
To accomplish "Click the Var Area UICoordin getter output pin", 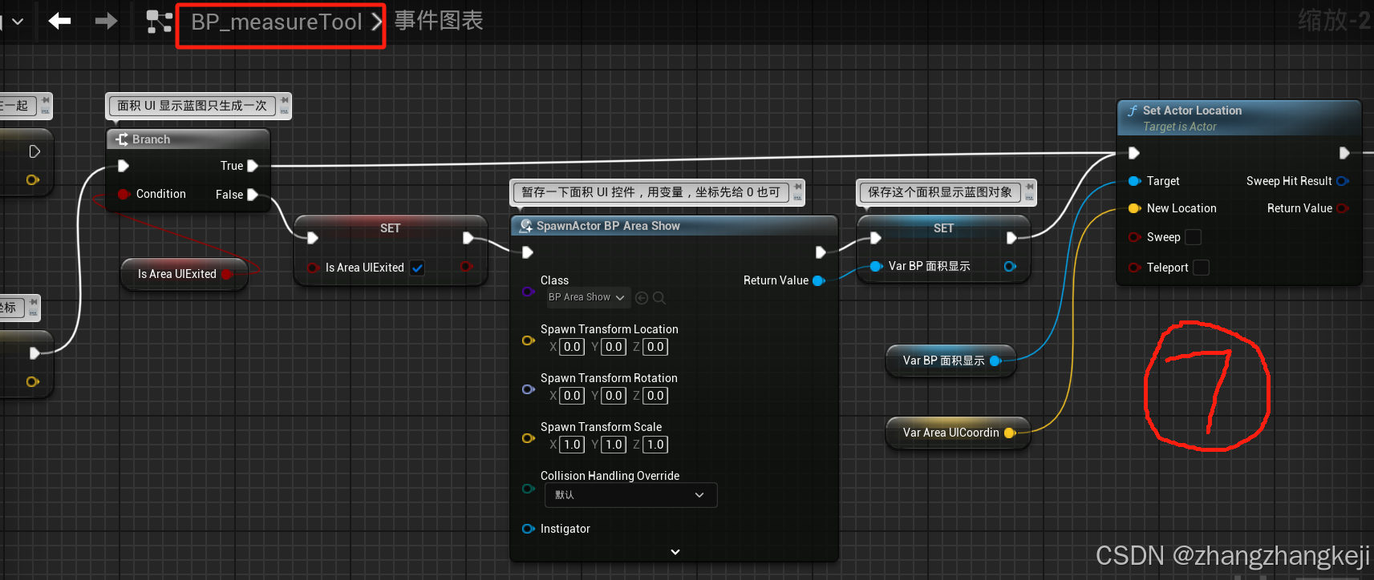I will click(x=1010, y=433).
